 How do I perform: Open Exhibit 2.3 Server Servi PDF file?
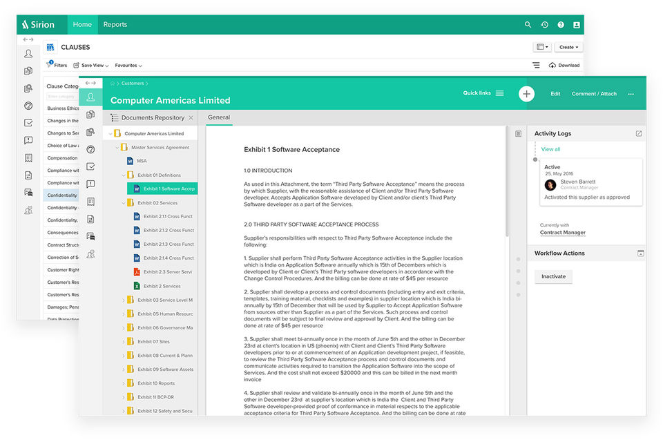[x=163, y=272]
